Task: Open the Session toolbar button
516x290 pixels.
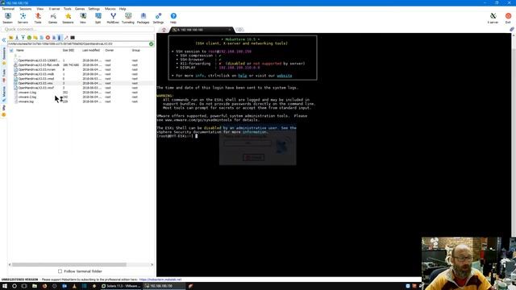Action: (7, 18)
